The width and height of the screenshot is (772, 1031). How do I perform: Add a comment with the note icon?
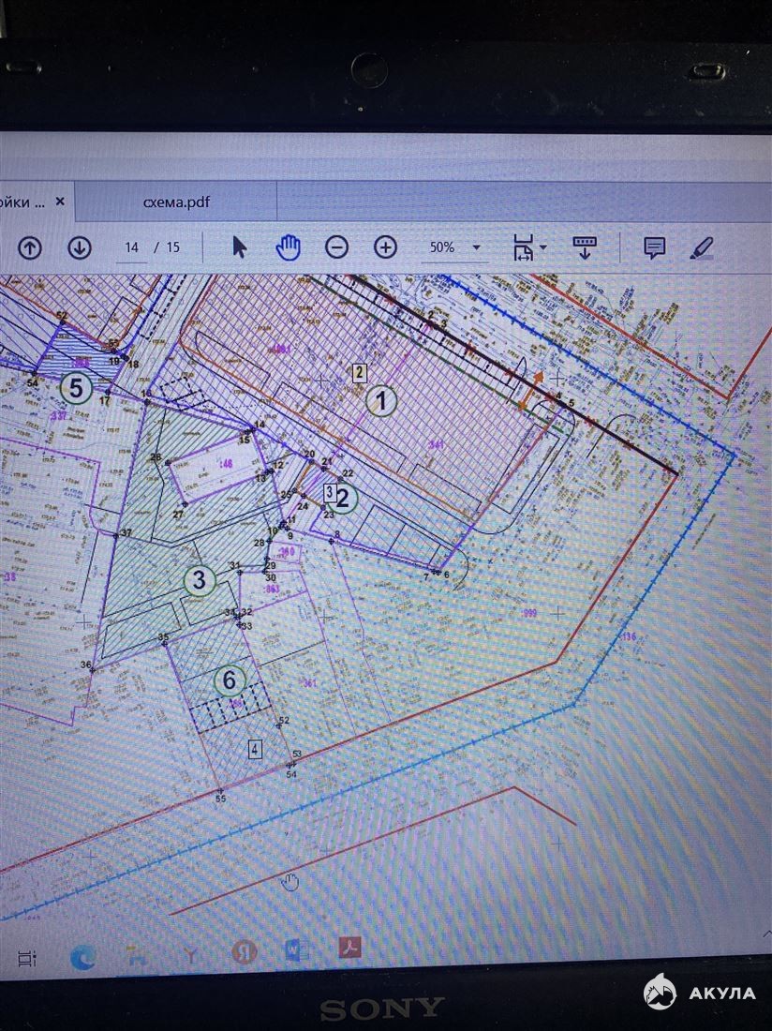tap(654, 247)
